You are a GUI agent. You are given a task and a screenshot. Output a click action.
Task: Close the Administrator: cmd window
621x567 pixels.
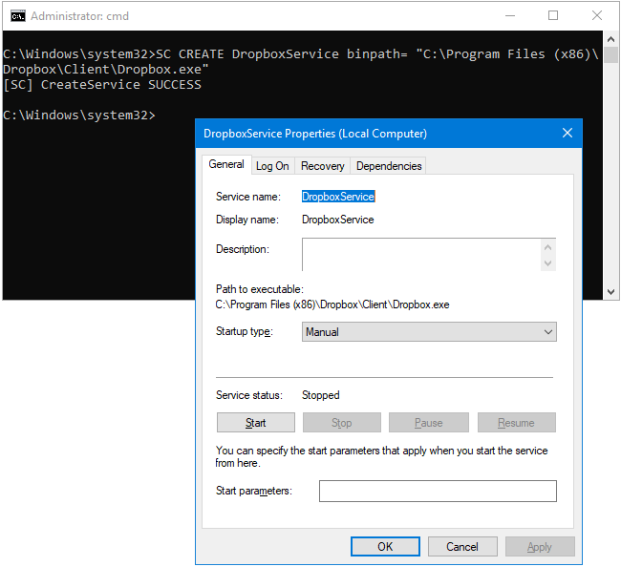597,16
